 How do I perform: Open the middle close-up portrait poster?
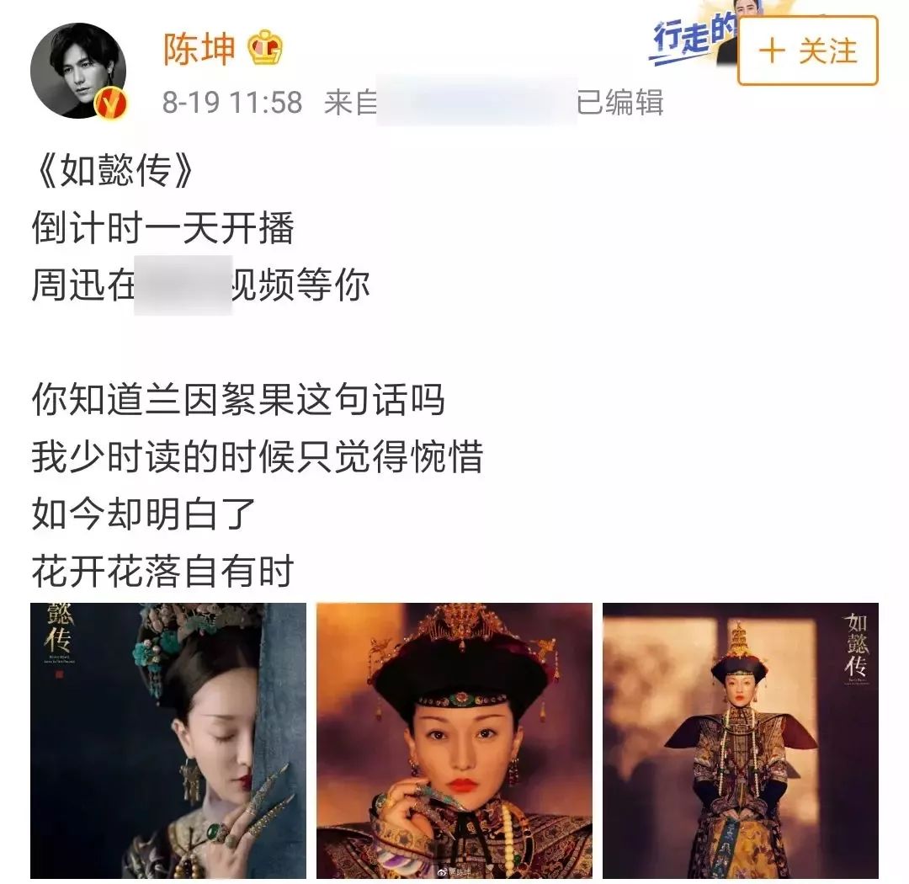tap(454, 741)
